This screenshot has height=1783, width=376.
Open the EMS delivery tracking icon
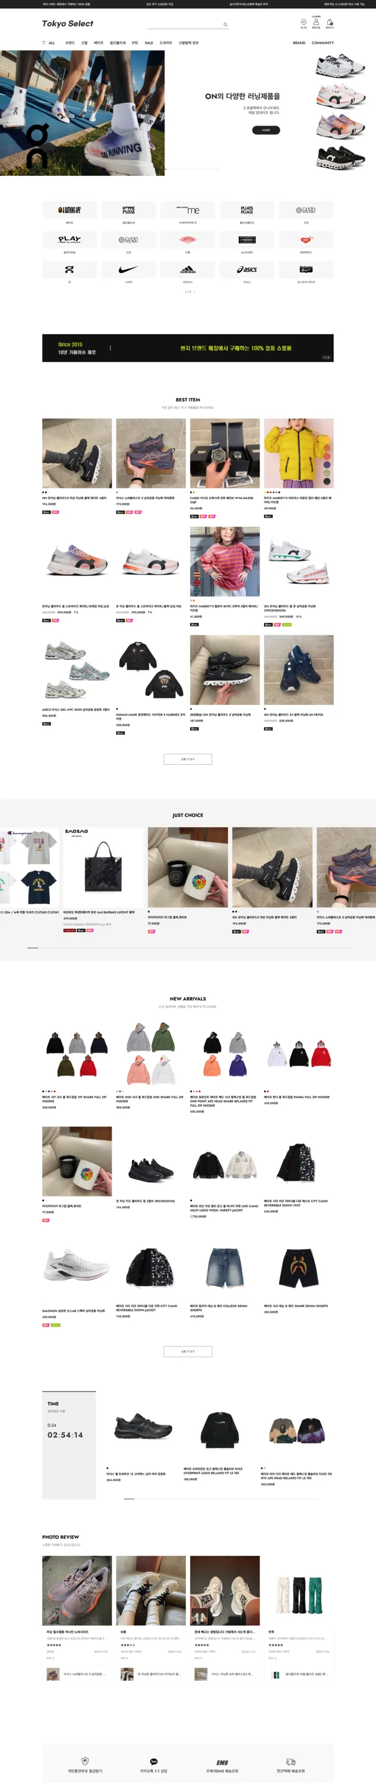[222, 1762]
